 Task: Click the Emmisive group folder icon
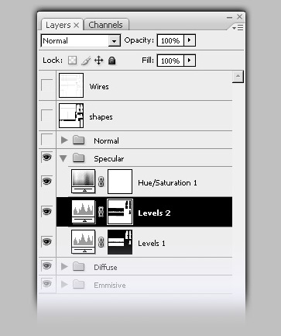pos(79,285)
